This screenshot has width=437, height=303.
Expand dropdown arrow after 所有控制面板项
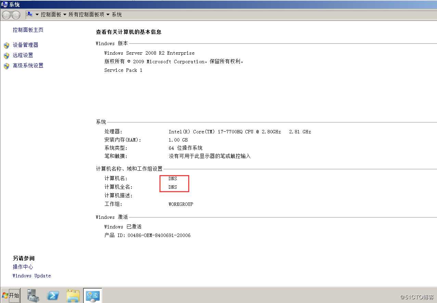tap(108, 15)
